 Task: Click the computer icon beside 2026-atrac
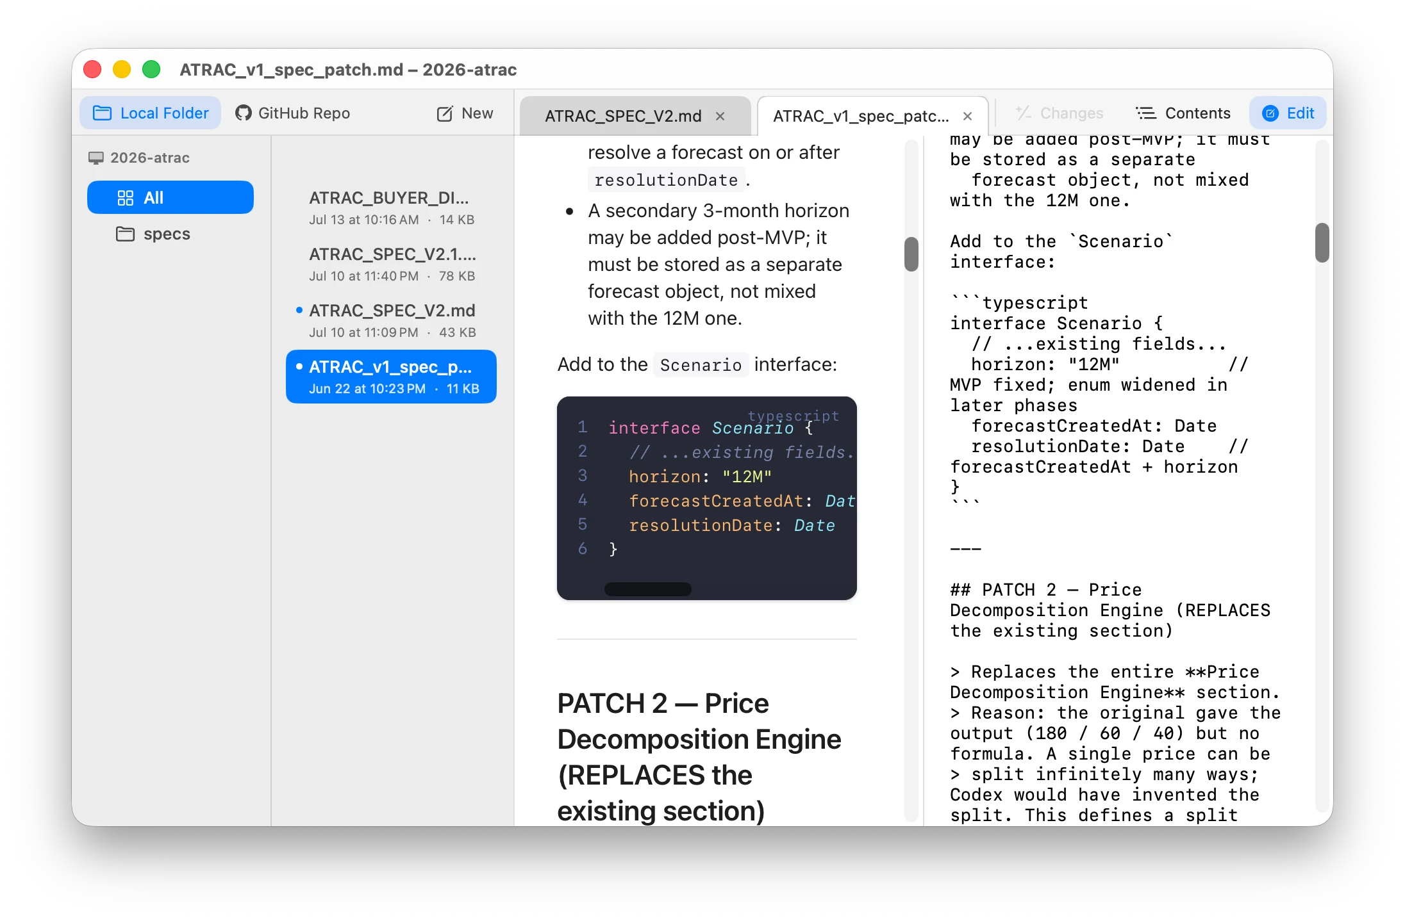pos(96,158)
